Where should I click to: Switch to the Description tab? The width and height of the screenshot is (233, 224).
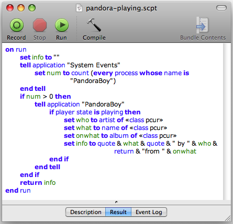(85, 212)
